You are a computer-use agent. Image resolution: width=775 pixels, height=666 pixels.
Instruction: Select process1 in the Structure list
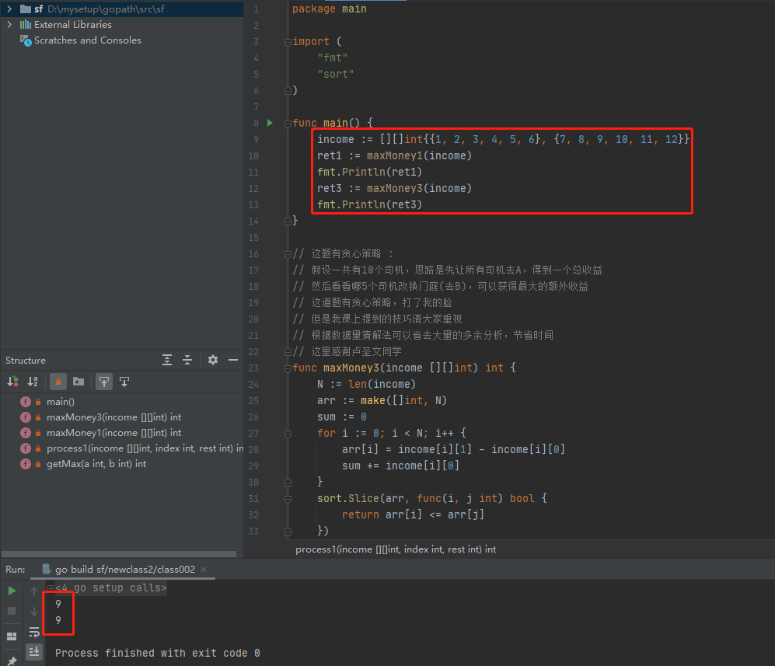pyautogui.click(x=145, y=448)
